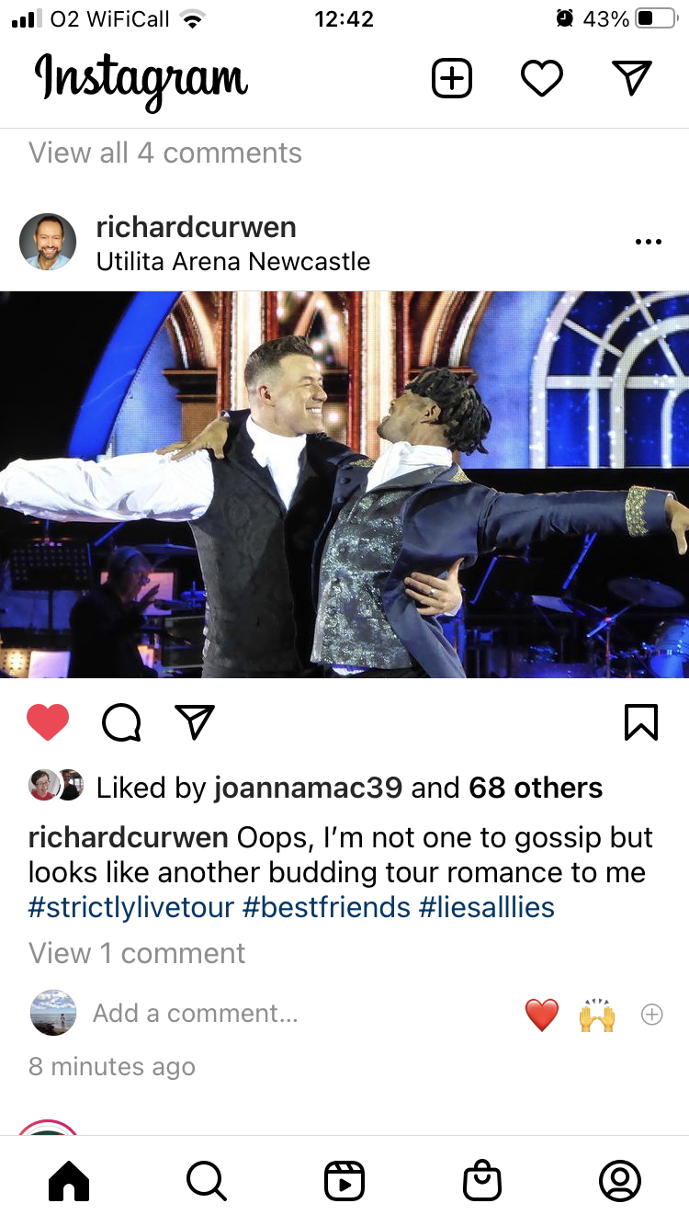Open the Shop bag tab
This screenshot has height=1226, width=689.
click(x=482, y=1181)
